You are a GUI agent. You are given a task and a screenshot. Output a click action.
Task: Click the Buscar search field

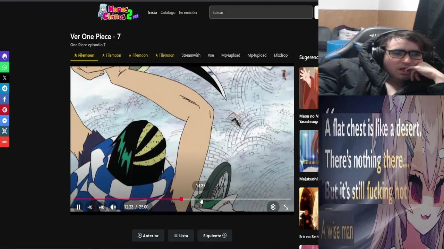coord(261,12)
